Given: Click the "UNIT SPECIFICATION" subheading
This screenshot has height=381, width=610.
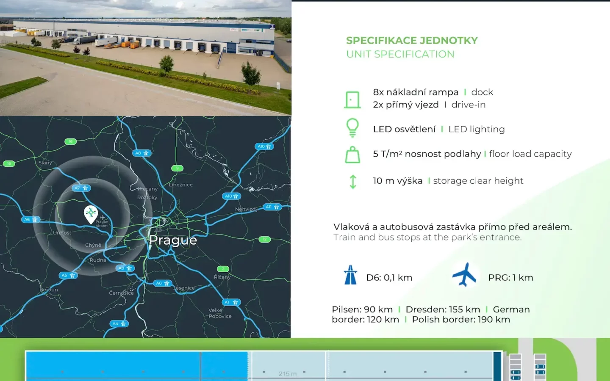Looking at the screenshot, I should tap(400, 54).
